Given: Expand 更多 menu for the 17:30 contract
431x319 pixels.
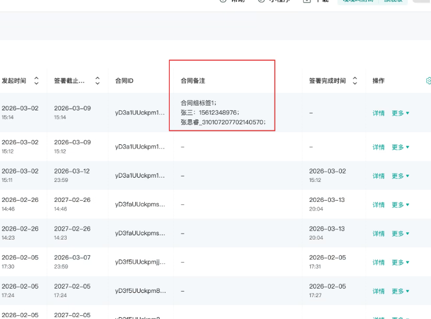Looking at the screenshot, I should [x=401, y=263].
